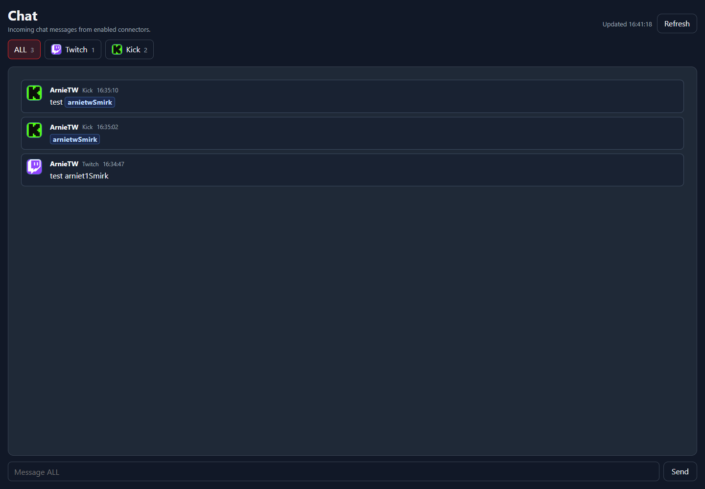Click the Twitch logo in the Twitch tab
The height and width of the screenshot is (489, 705).
pos(56,49)
